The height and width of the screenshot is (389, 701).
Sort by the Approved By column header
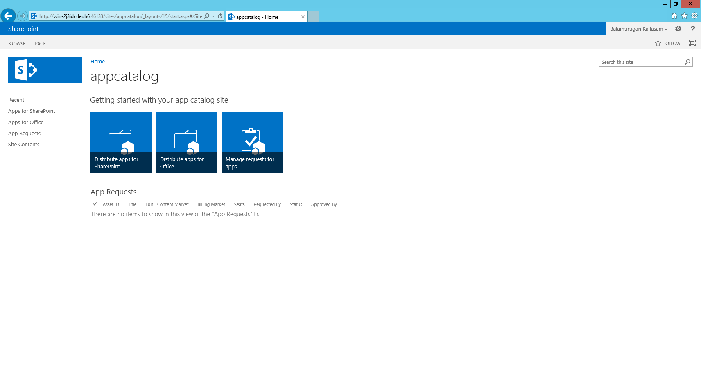tap(324, 205)
